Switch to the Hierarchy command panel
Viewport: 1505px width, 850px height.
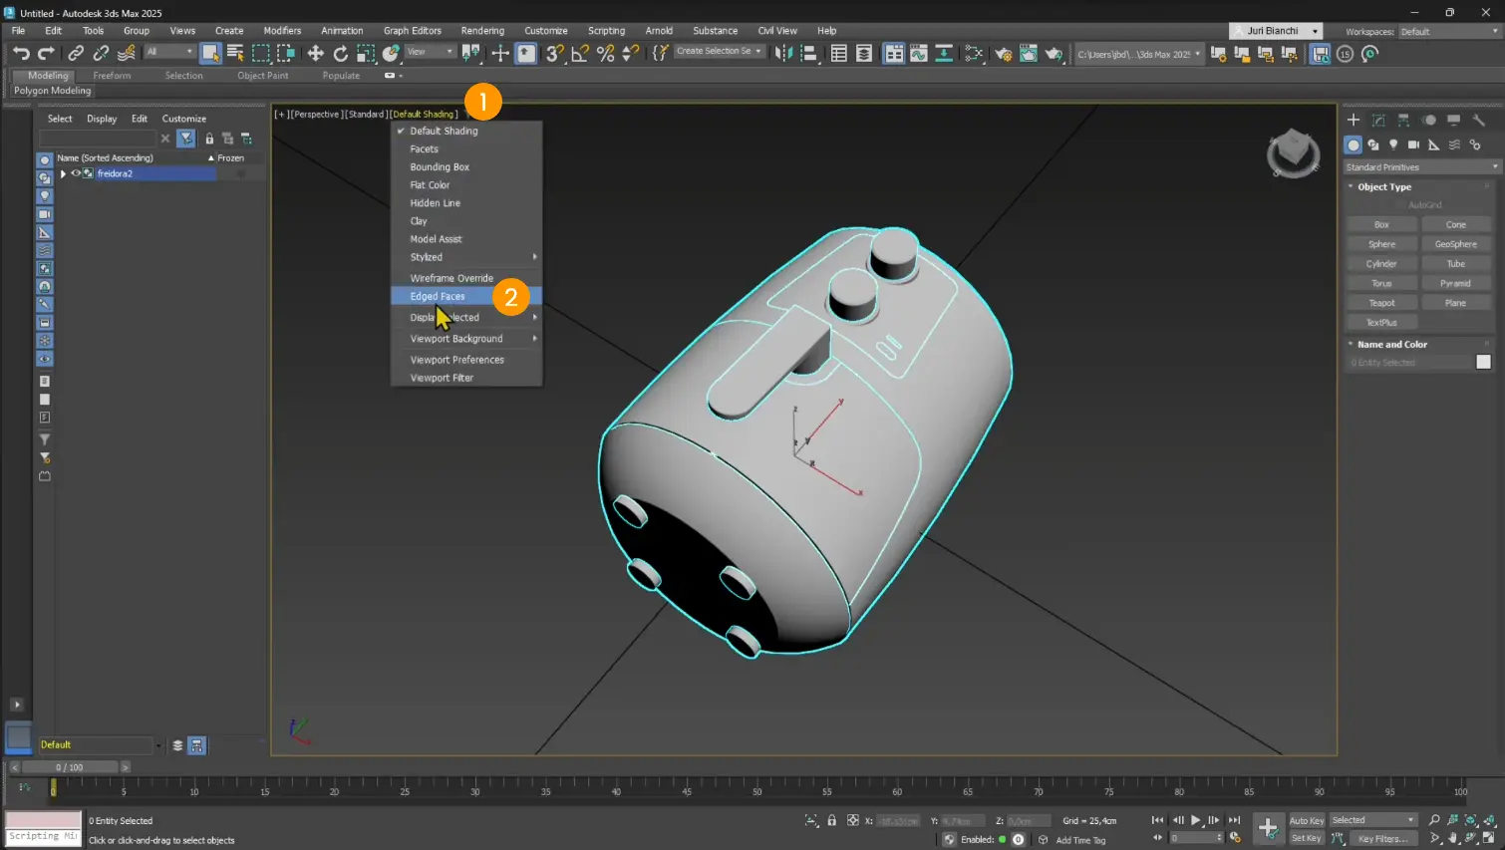(x=1403, y=120)
